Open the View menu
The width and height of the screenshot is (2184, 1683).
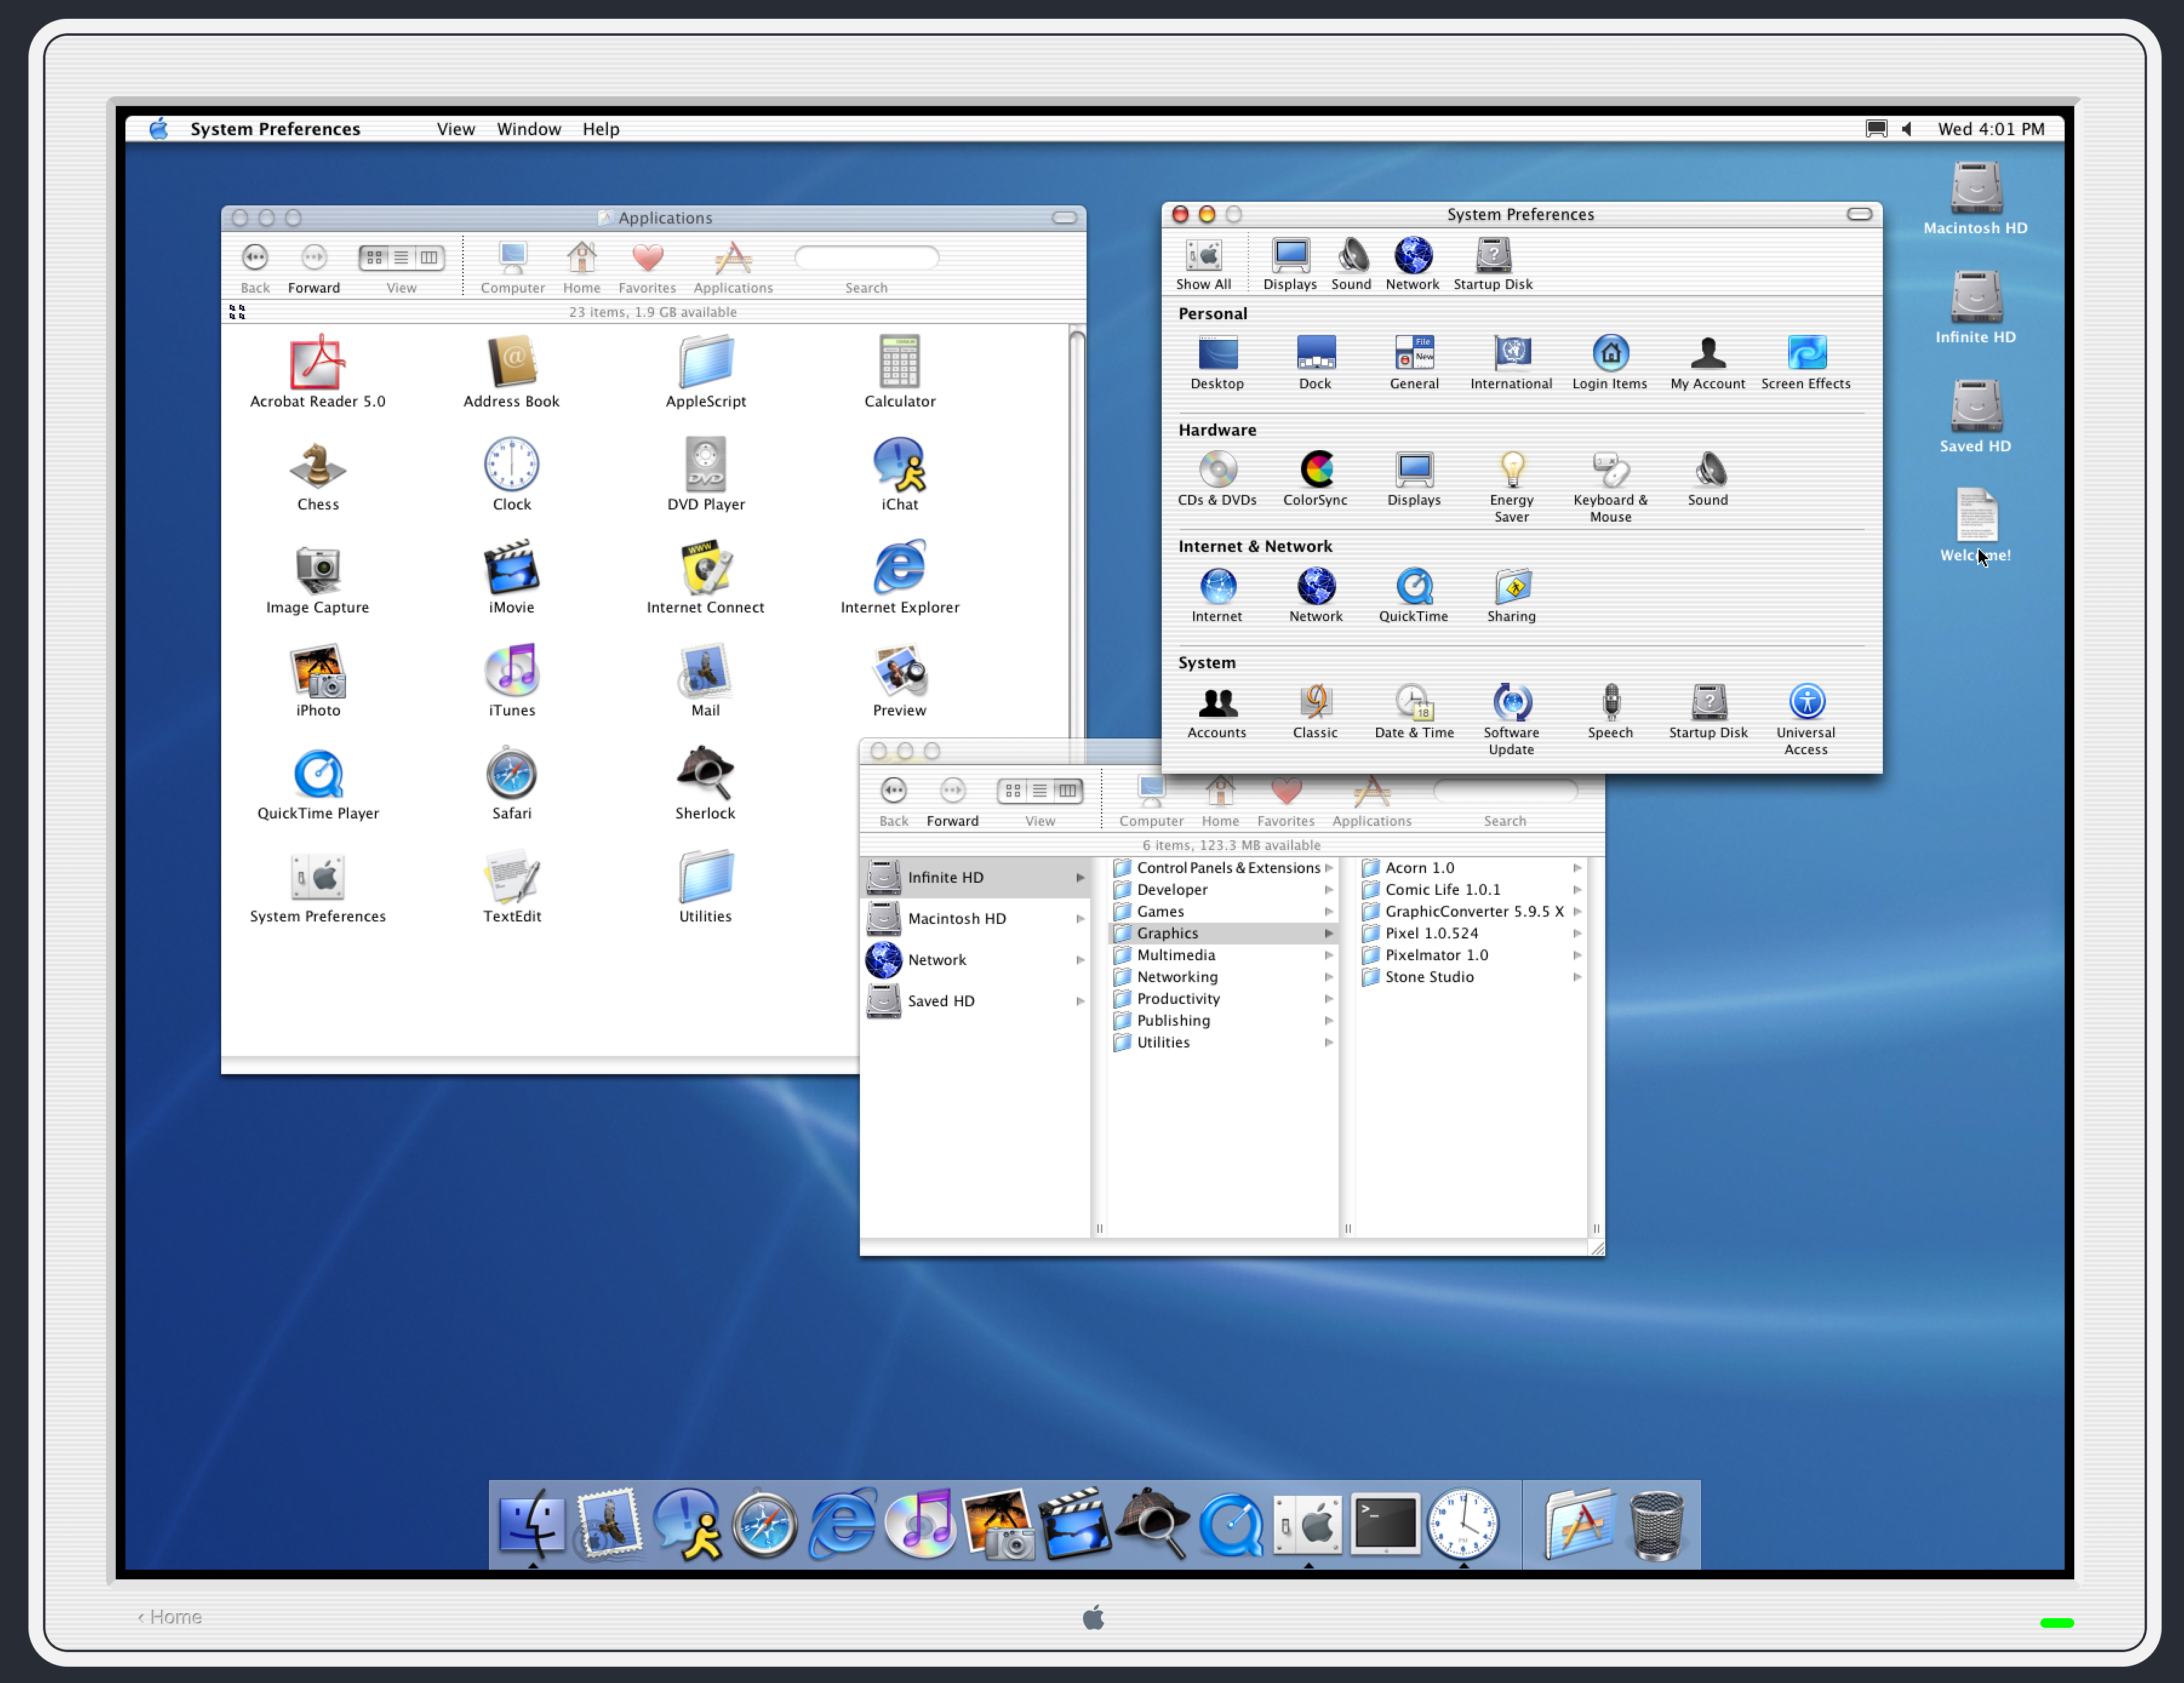tap(455, 129)
